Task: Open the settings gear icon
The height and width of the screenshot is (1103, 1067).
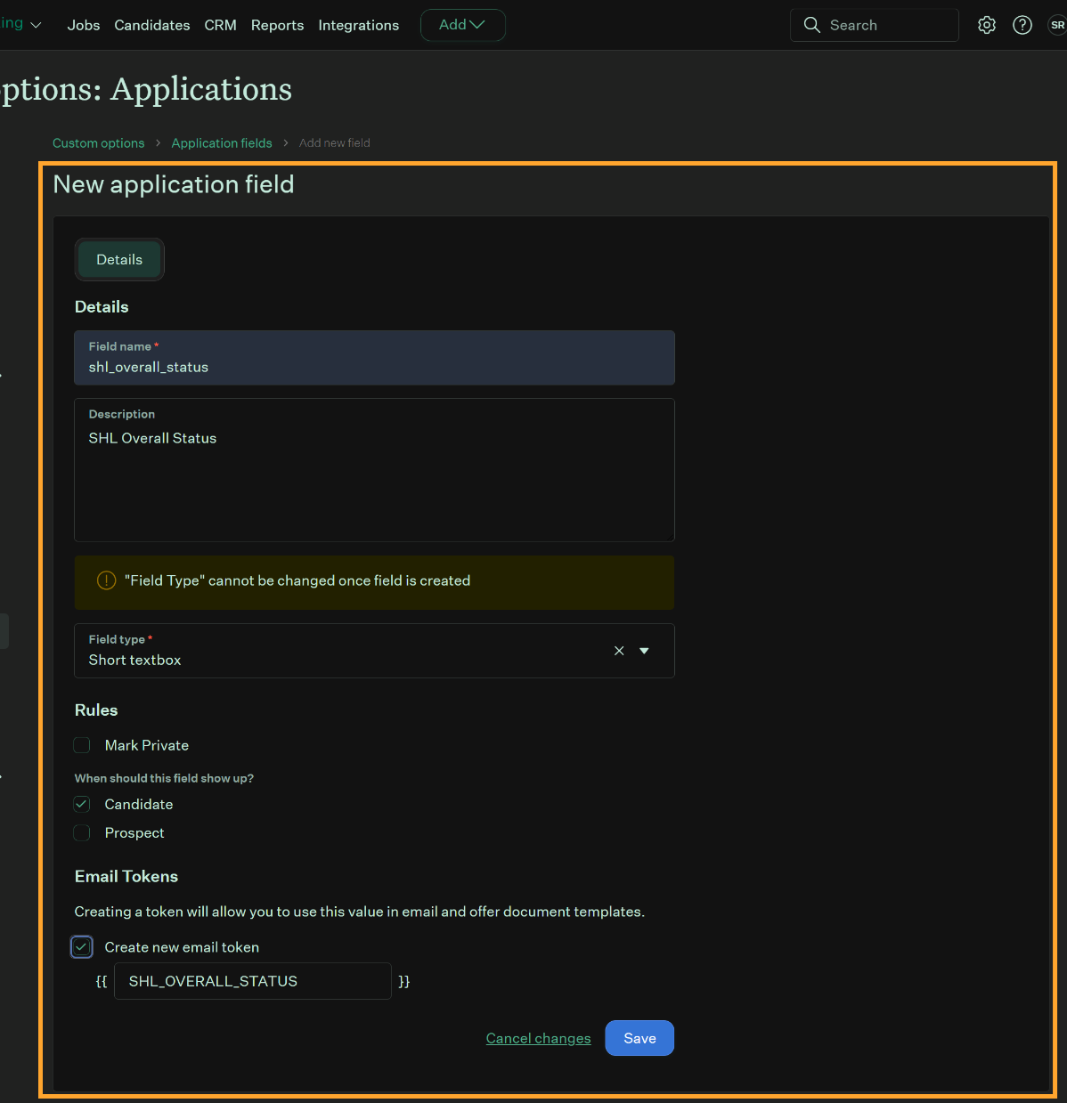Action: [986, 25]
